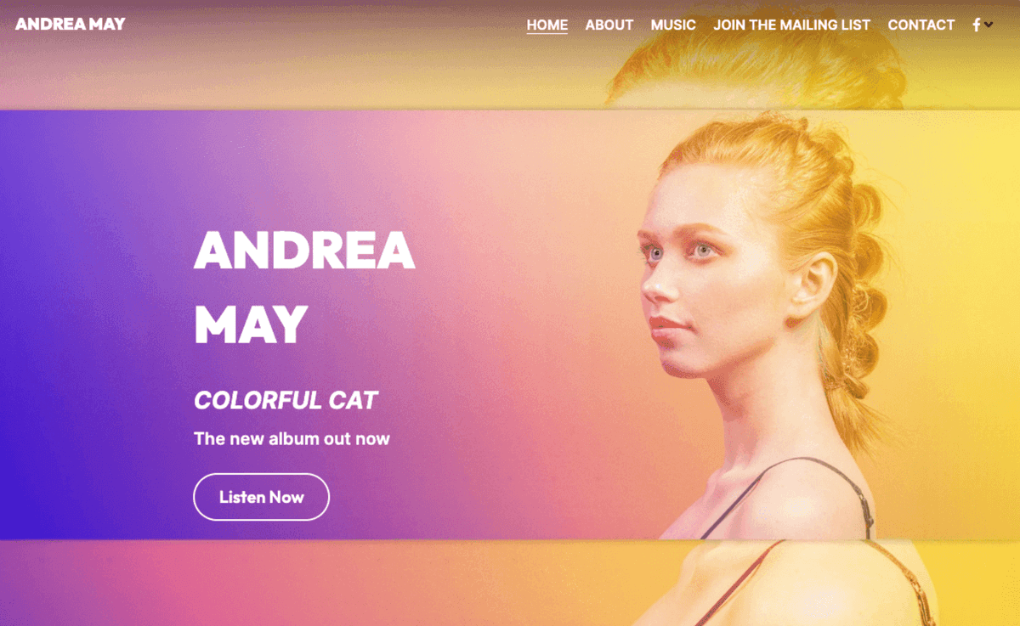Go to the HOME nav item
The height and width of the screenshot is (626, 1020).
[547, 25]
